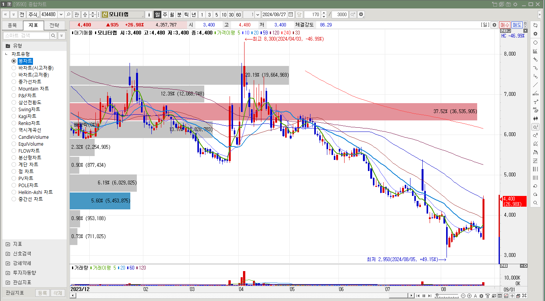Select the horizontal line pencil tool
The width and height of the screenshot is (545, 301).
(x=535, y=68)
